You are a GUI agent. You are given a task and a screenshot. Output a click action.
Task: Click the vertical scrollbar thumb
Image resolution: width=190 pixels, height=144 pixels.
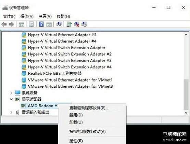point(186,95)
